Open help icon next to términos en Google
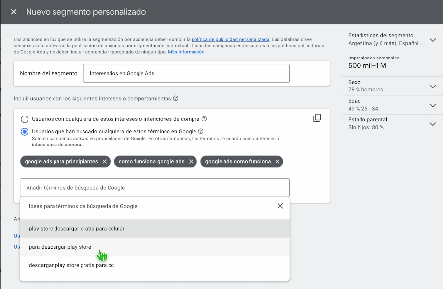 click(201, 131)
